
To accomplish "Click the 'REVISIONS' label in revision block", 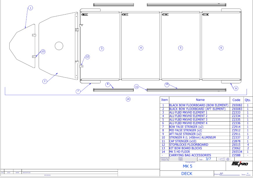I will coord(47,175).
